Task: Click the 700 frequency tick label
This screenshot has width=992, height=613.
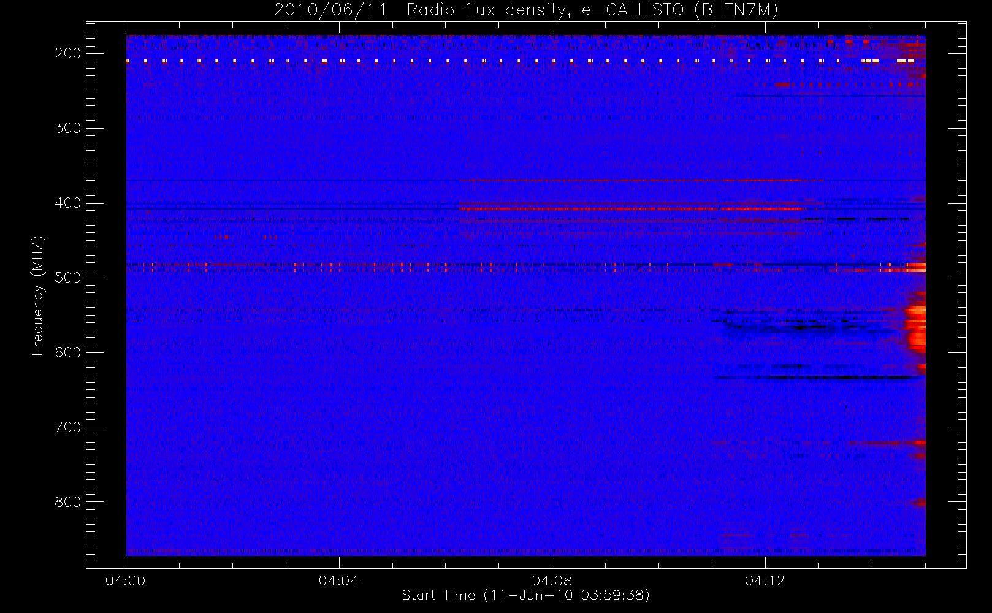Action: point(68,427)
